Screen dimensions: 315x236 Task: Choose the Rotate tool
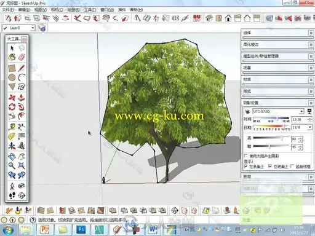pyautogui.click(x=12, y=107)
